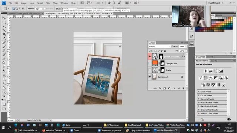Open the Image menu
Viewport: 237px width, 133px height.
(x=24, y=3)
